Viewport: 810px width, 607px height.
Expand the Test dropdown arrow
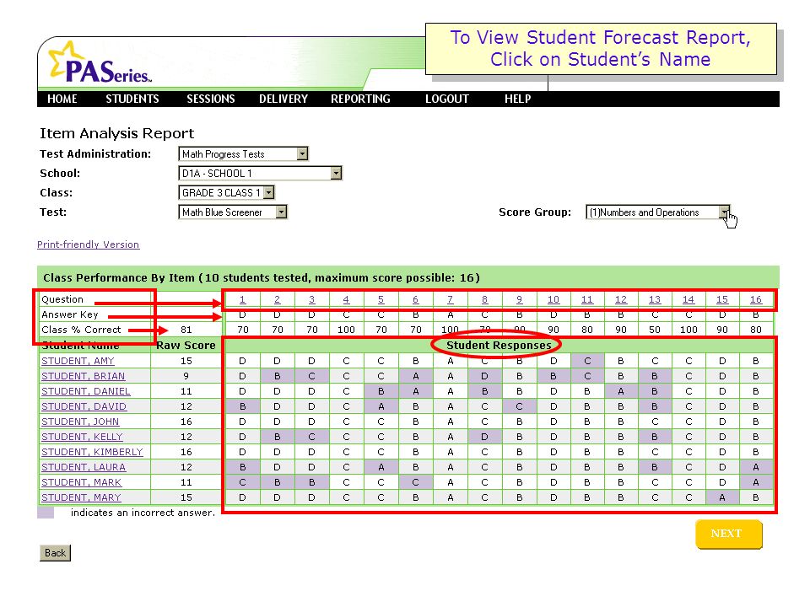click(281, 212)
